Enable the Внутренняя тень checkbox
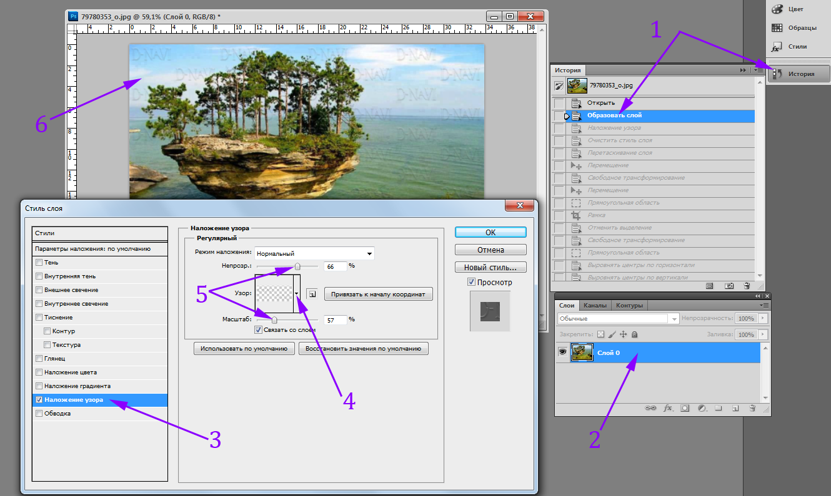The width and height of the screenshot is (831, 496). (39, 276)
